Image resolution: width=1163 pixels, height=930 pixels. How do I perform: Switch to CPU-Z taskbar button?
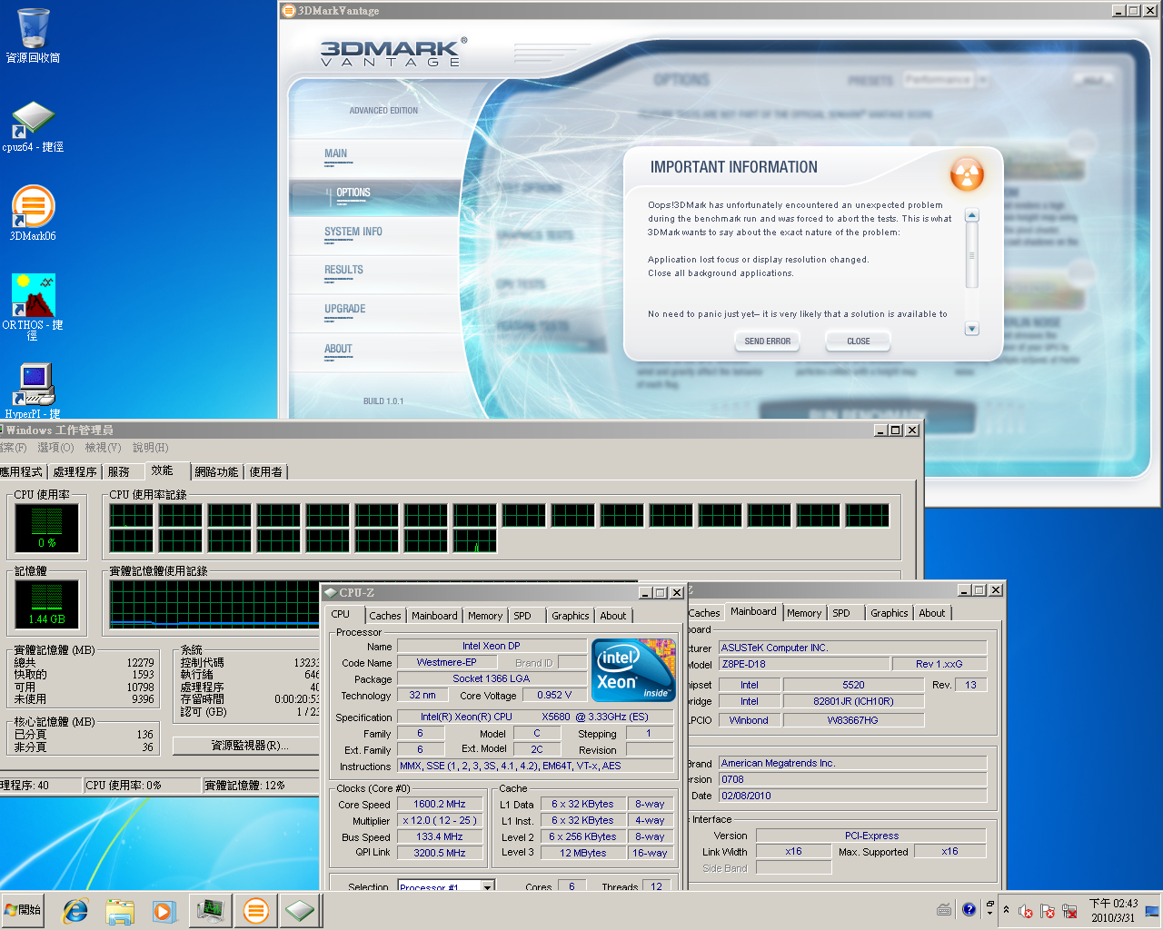[x=300, y=910]
